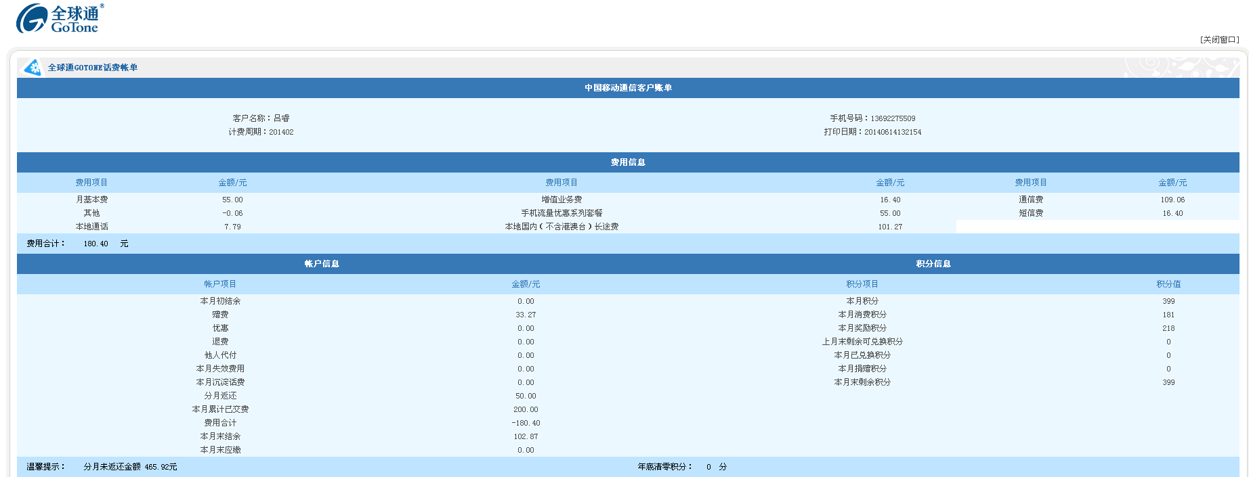Click the amount -0.06
This screenshot has height=477, width=1249.
pyautogui.click(x=232, y=213)
